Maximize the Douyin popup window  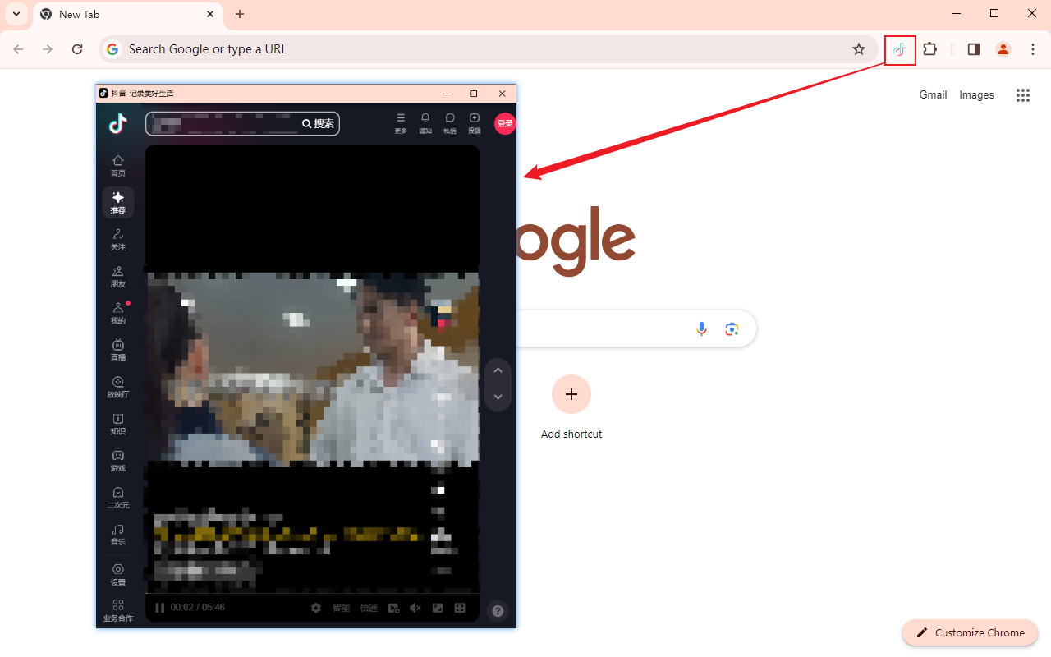pos(474,94)
